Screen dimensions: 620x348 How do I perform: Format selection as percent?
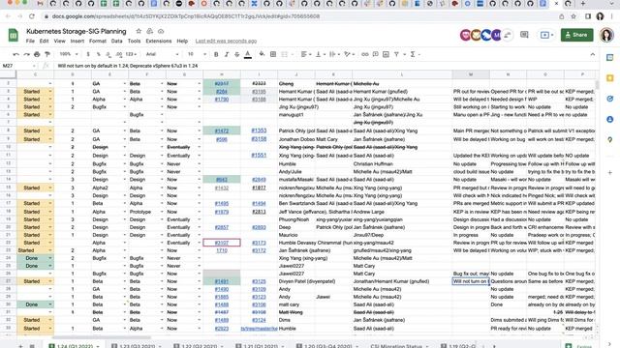(x=99, y=54)
